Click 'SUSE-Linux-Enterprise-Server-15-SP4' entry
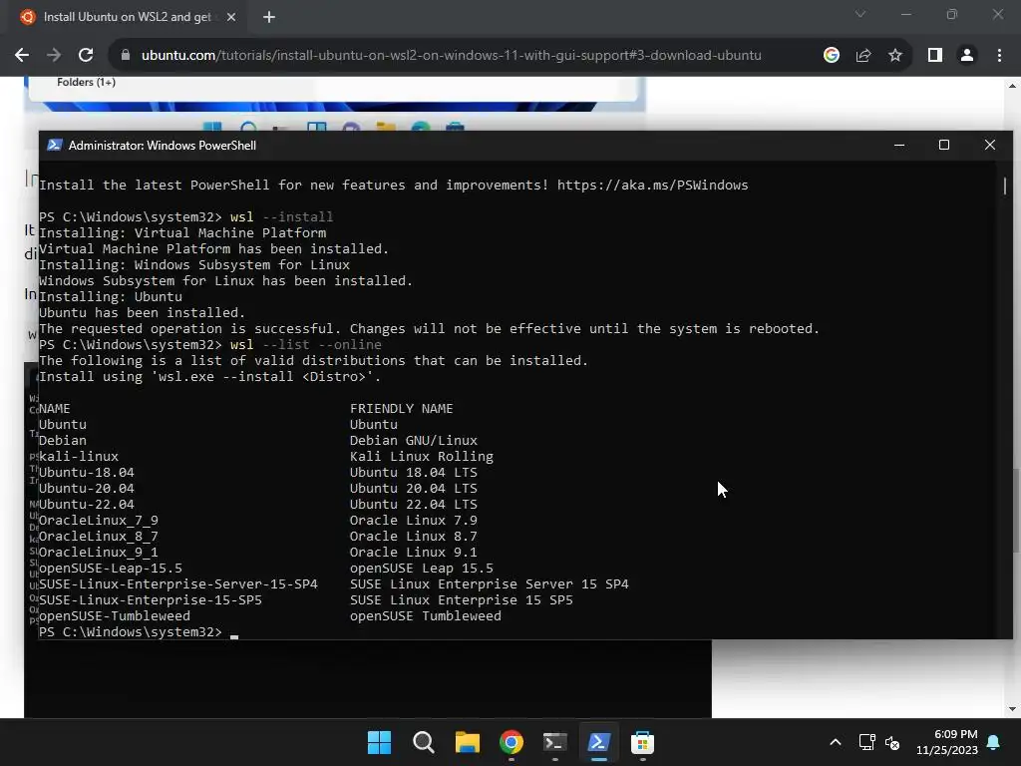The width and height of the screenshot is (1021, 766). pyautogui.click(x=178, y=584)
